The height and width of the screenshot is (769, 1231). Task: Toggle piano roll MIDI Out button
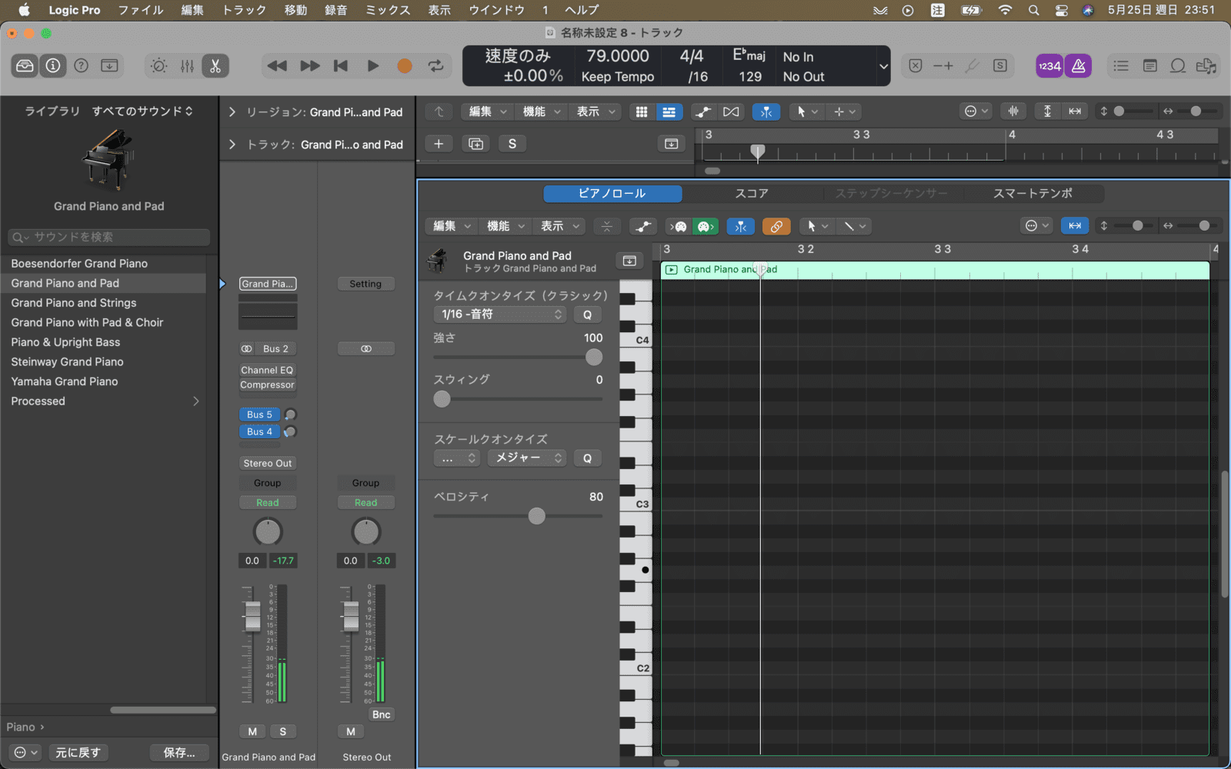705,226
